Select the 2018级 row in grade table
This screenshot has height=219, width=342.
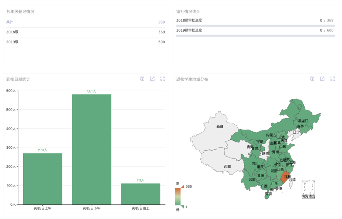[x=85, y=32]
